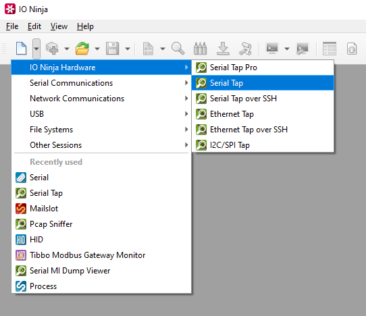The height and width of the screenshot is (316, 366).
Task: Open the terminal monitor dropdown arrow
Action: pyautogui.click(x=287, y=49)
